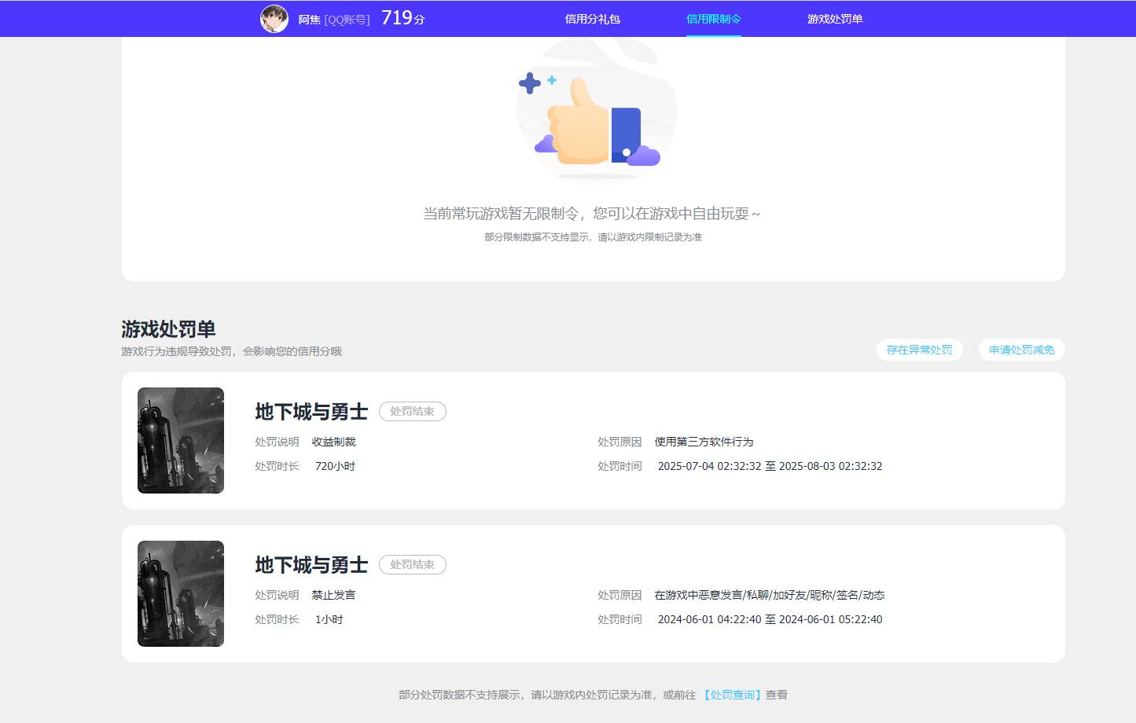
Task: Click the 地下城与勇士 title with the 720小时 penalty
Action: [311, 412]
